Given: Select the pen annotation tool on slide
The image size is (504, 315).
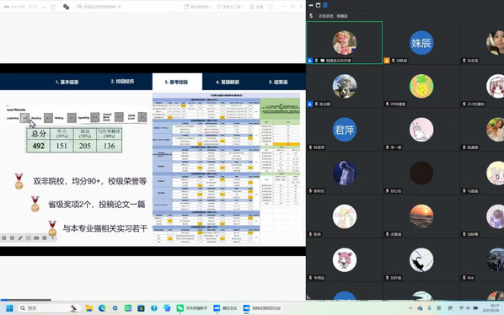Looking at the screenshot, I should (x=20, y=238).
